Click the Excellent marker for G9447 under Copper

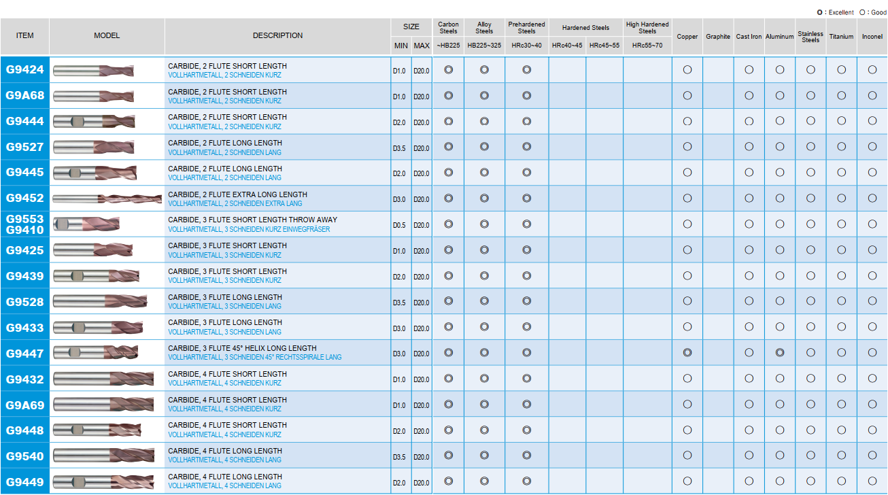[687, 353]
